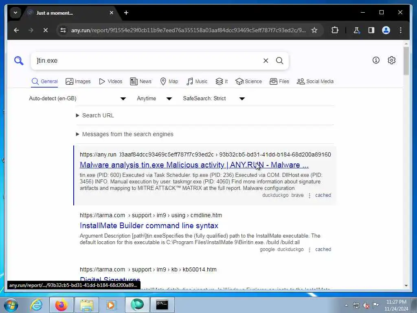This screenshot has width=417, height=313.
Task: Click the muted volume tray icon
Action: coord(366,305)
